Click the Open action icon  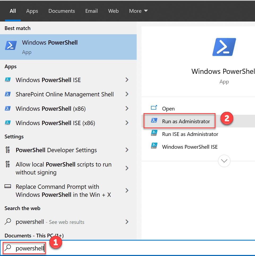point(154,108)
